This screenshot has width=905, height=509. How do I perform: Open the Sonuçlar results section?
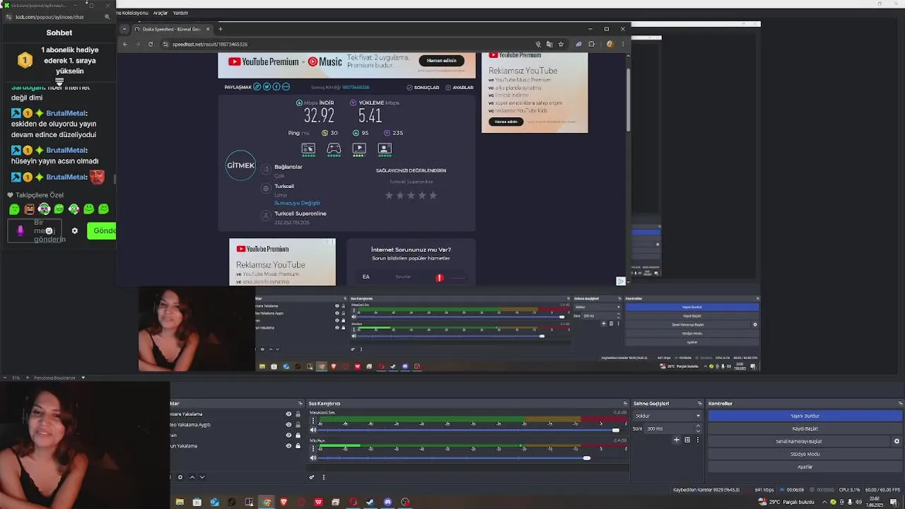[x=423, y=87]
